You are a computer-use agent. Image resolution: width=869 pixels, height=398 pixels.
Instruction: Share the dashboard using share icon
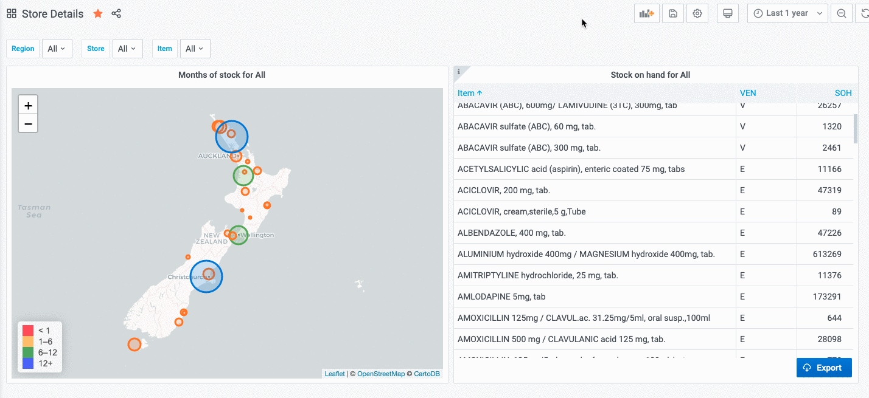[116, 13]
